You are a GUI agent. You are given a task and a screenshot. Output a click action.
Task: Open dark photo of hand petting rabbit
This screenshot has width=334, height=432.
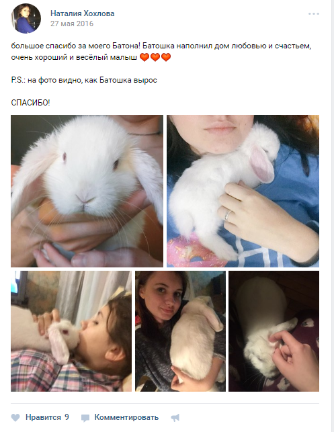(x=274, y=331)
